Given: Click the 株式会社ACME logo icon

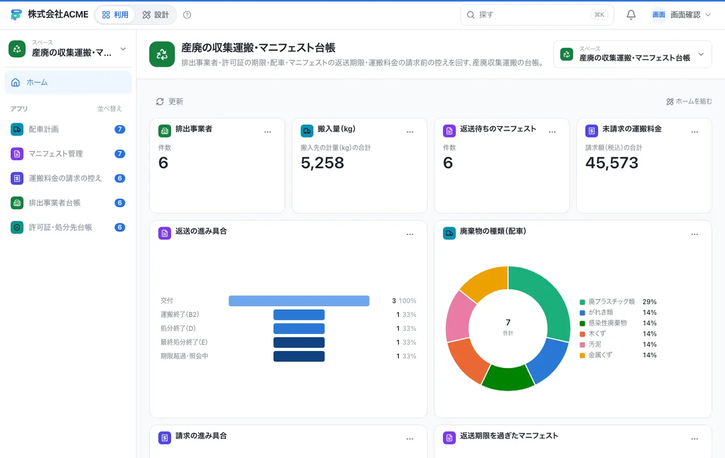Looking at the screenshot, I should coord(16,15).
